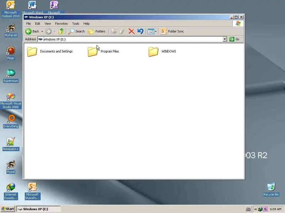Image resolution: width=285 pixels, height=213 pixels.
Task: Minimize the Windows XP (E:) window
Action: click(x=231, y=17)
